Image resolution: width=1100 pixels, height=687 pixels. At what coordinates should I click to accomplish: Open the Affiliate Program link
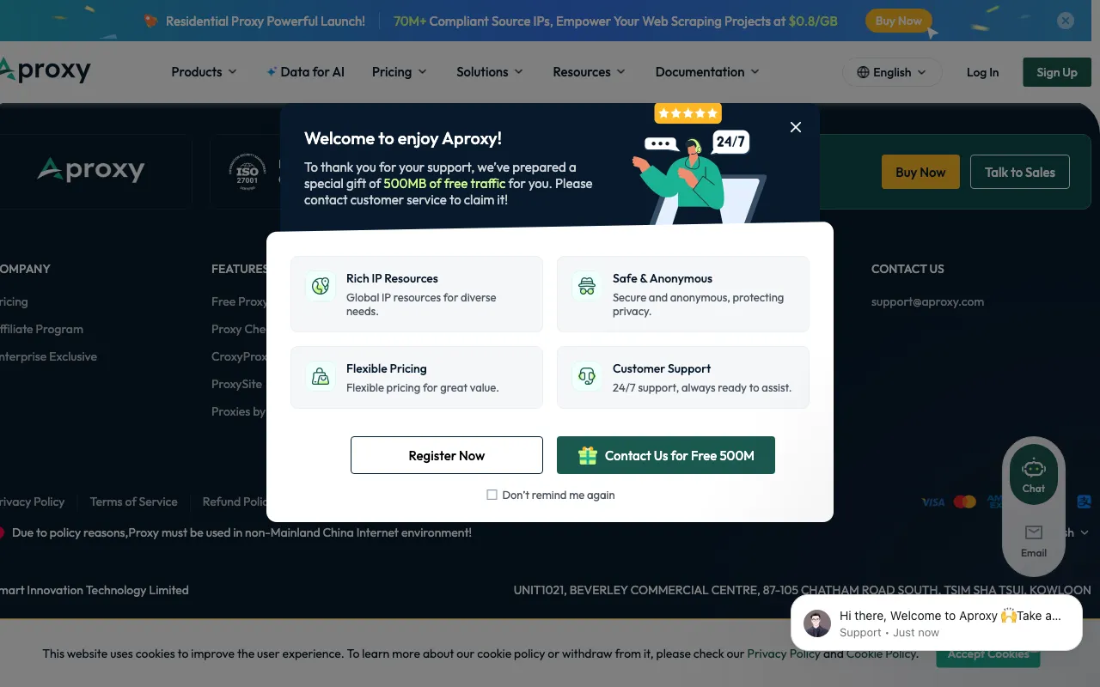click(x=41, y=329)
